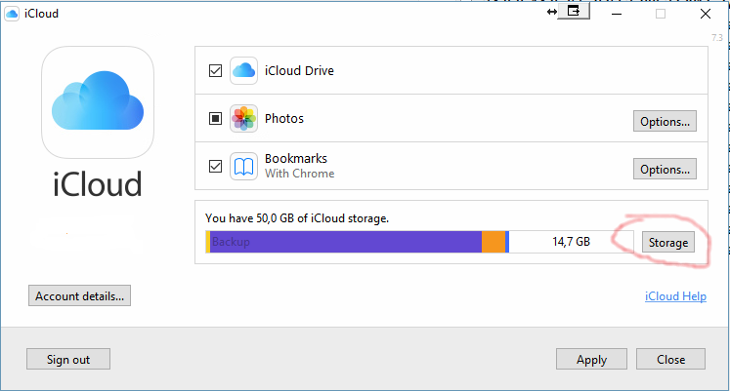Click the iCloud Drive cloud icon

pyautogui.click(x=243, y=70)
